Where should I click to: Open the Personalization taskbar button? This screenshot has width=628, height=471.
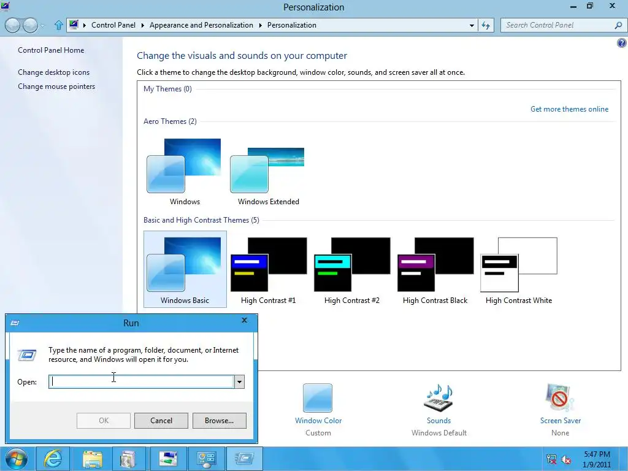168,459
